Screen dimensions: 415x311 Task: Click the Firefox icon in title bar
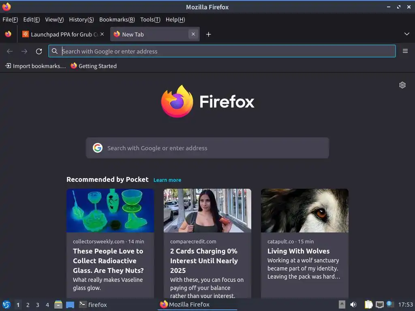[6, 6]
